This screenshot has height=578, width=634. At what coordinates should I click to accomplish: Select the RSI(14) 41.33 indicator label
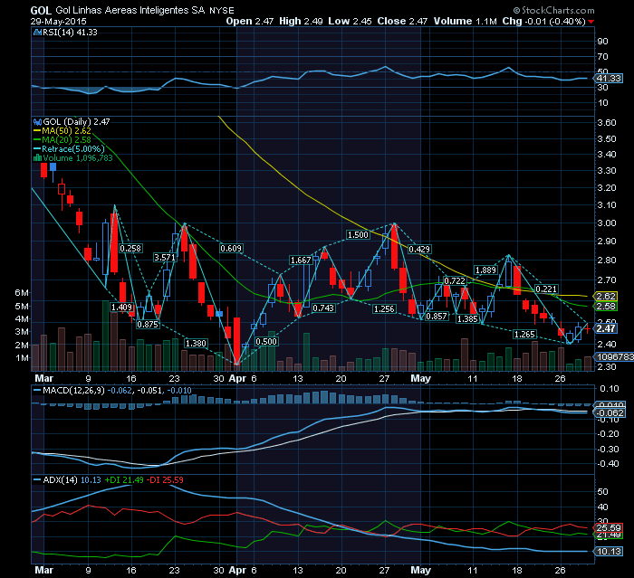(70, 33)
